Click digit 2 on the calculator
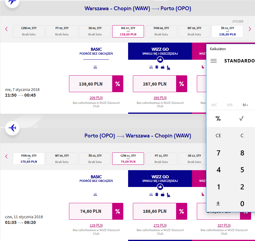 click(242, 187)
